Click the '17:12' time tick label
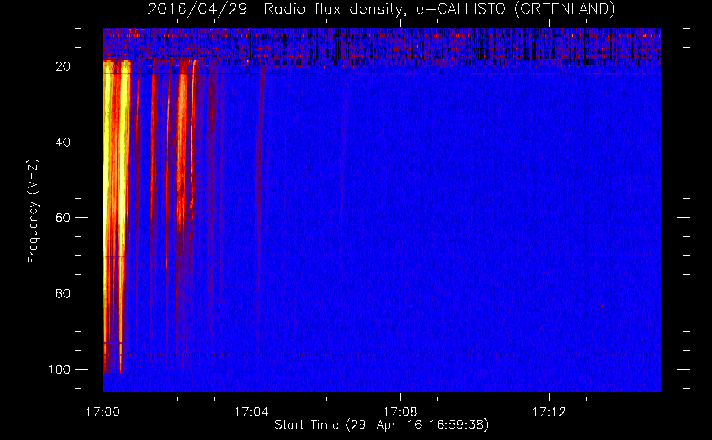This screenshot has width=712, height=440. 549,412
